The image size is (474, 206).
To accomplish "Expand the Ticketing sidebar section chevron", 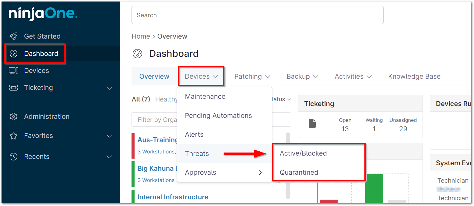I will point(109,88).
